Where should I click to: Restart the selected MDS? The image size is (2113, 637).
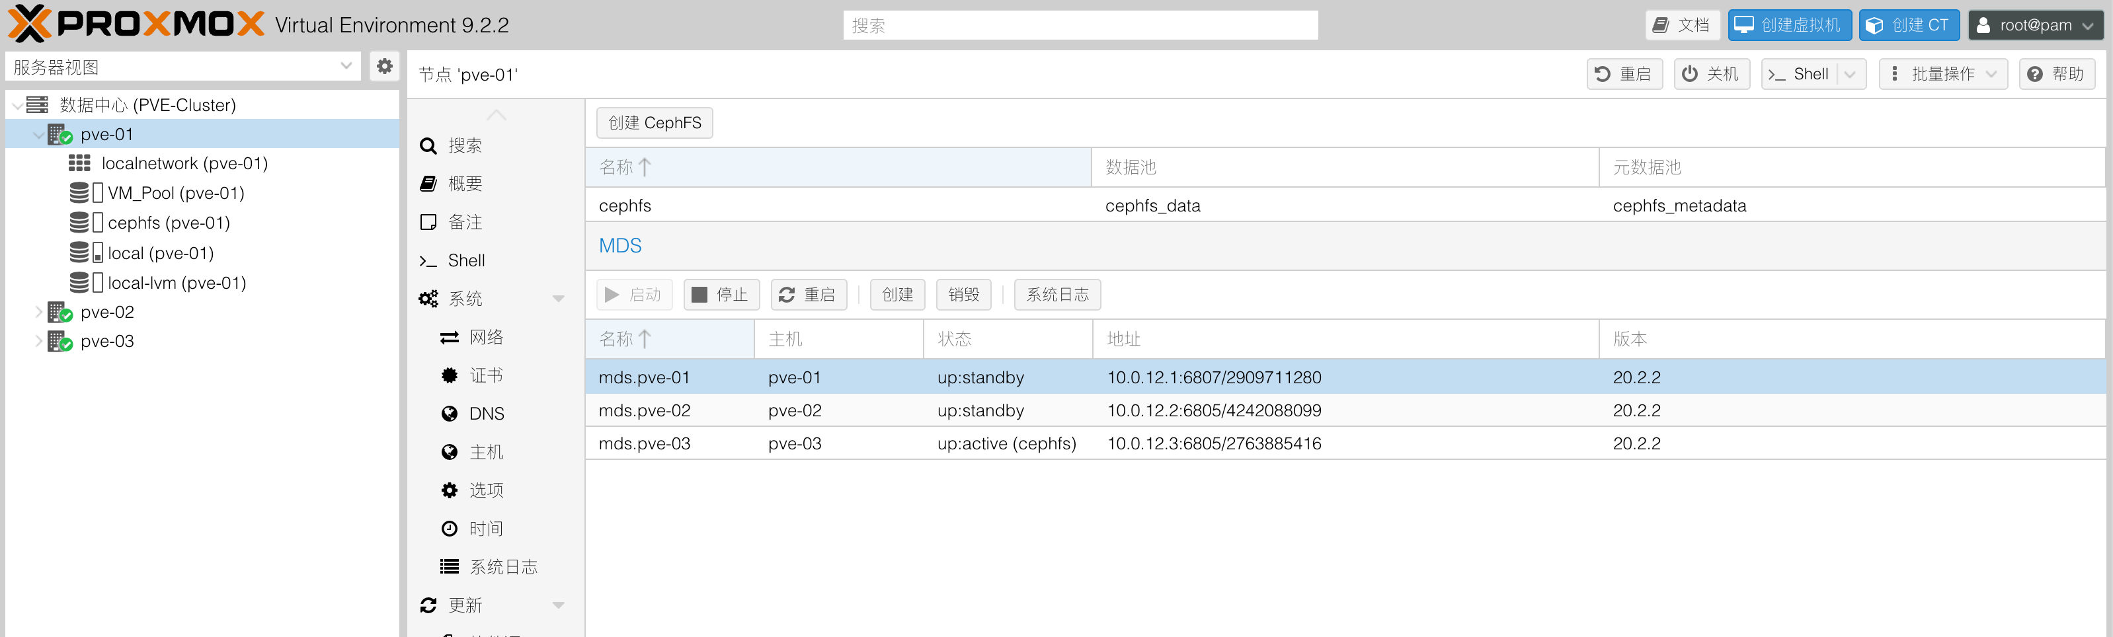click(808, 294)
